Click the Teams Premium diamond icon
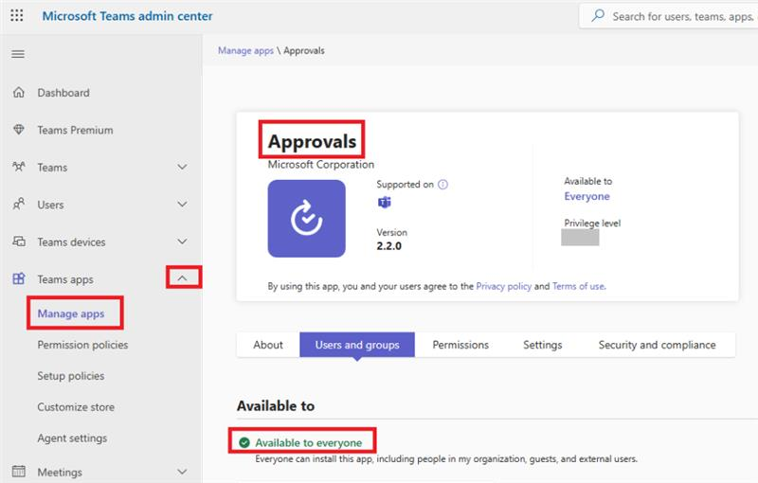 tap(18, 130)
